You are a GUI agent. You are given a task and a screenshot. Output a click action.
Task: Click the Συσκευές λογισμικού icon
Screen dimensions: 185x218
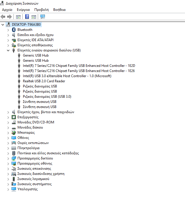click(x=14, y=179)
